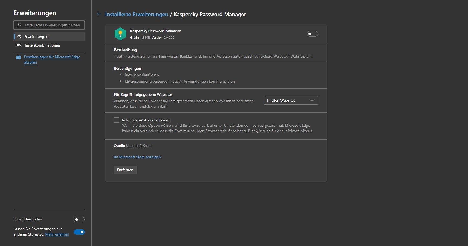Click the search magnifier icon
Screen dimensions: 468x246
tap(19, 25)
